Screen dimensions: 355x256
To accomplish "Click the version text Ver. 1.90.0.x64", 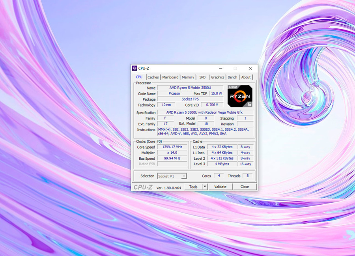I will point(169,188).
